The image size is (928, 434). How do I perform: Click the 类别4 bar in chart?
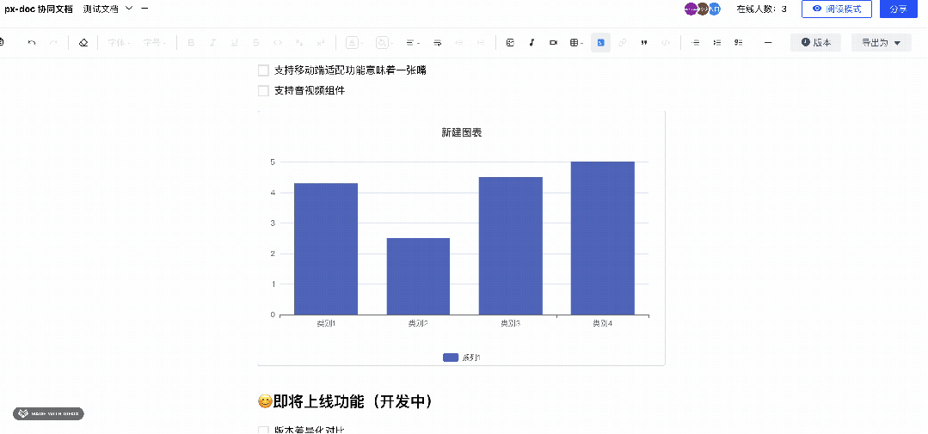(603, 238)
